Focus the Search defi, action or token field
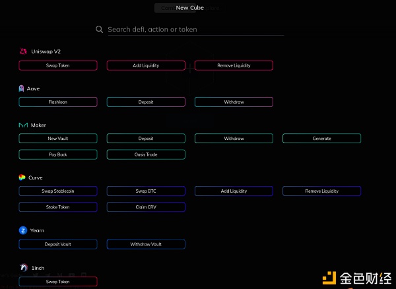 (x=196, y=30)
